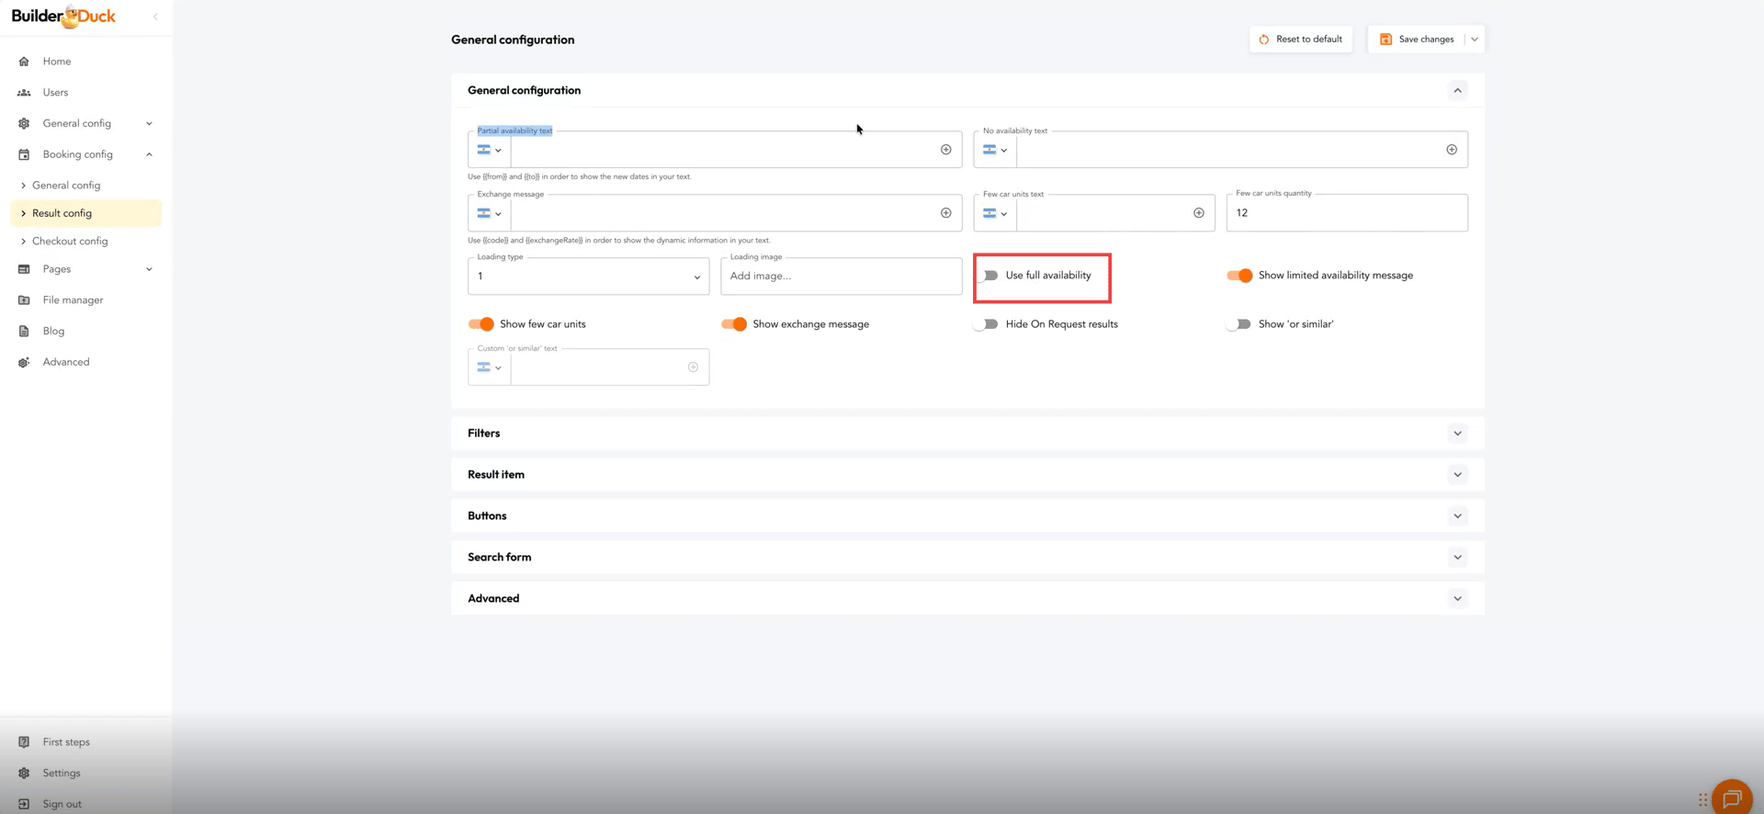Open Checkout config menu item
The image size is (1764, 814).
70,242
